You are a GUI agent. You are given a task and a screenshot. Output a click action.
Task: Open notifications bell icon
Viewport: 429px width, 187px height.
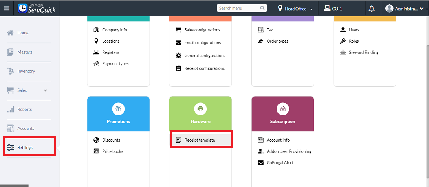pyautogui.click(x=372, y=9)
